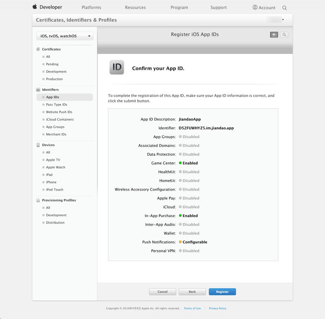Click the App IDs search icon button
This screenshot has width=325, height=319.
click(x=284, y=35)
